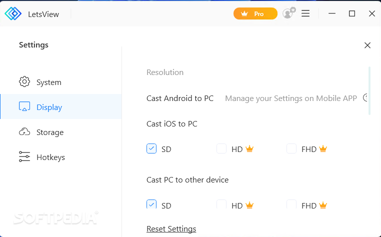Click the settings panel vertical scrollbar

(x=369, y=90)
